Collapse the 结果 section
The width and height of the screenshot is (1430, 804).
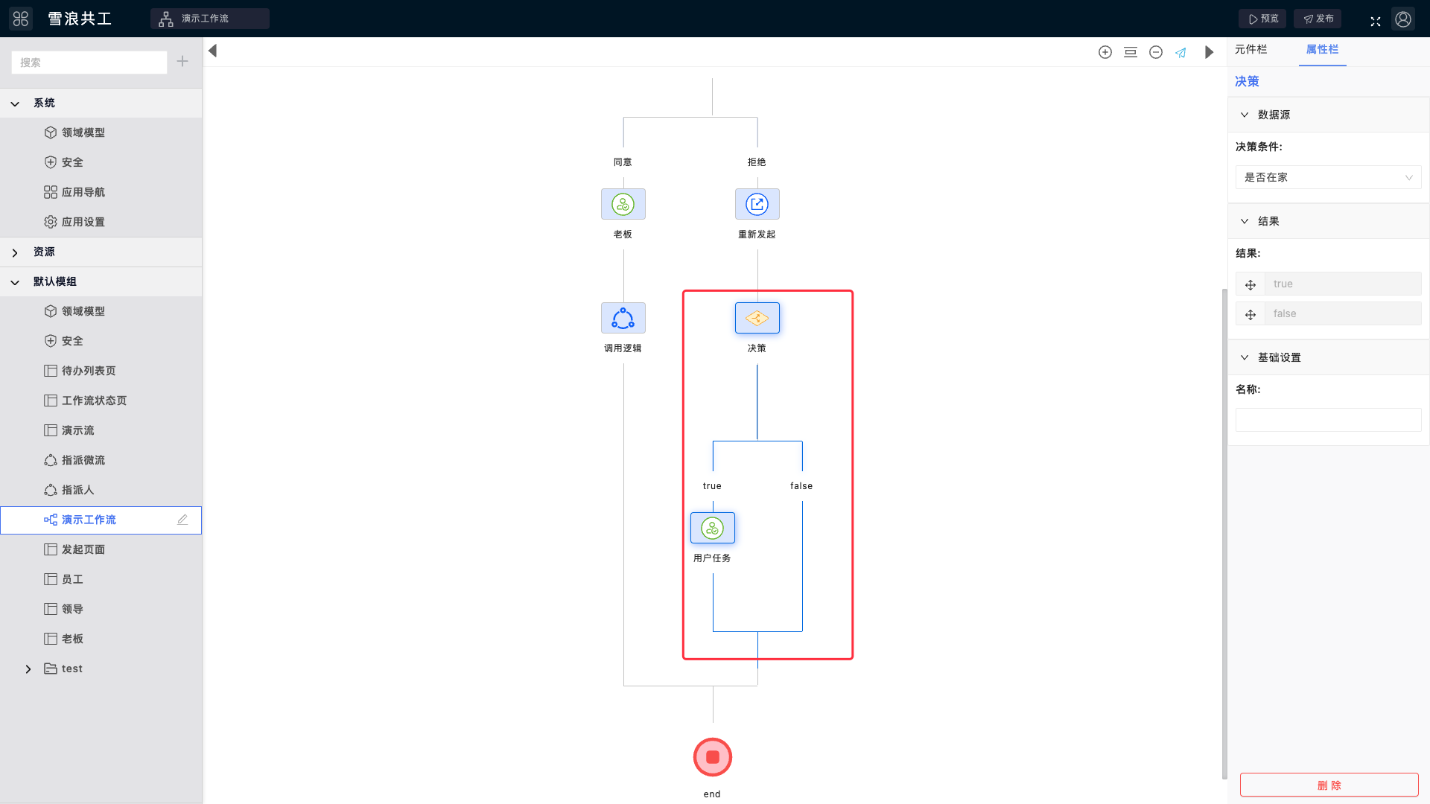coord(1245,221)
